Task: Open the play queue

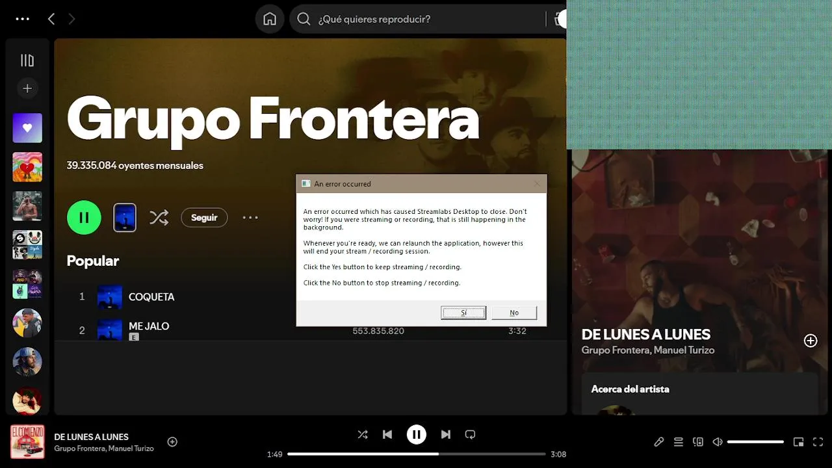Action: tap(679, 442)
